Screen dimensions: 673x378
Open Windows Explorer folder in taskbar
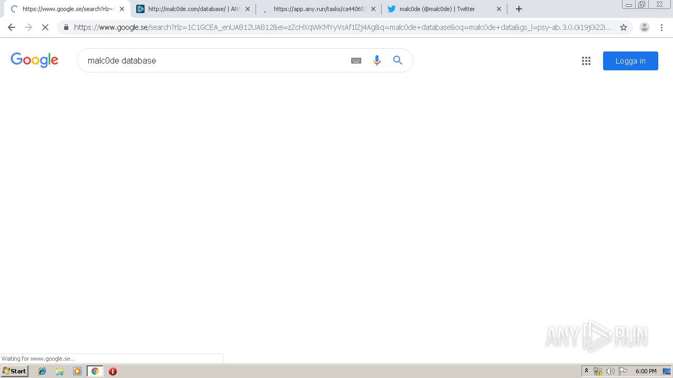(x=59, y=371)
